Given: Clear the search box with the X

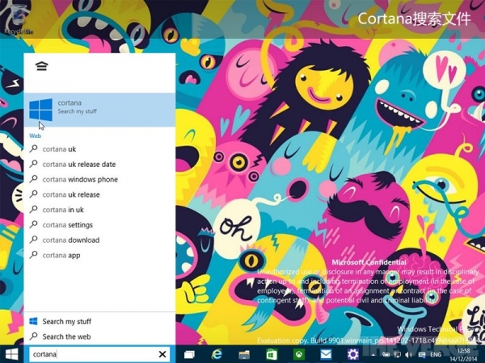Looking at the screenshot, I should coord(162,354).
